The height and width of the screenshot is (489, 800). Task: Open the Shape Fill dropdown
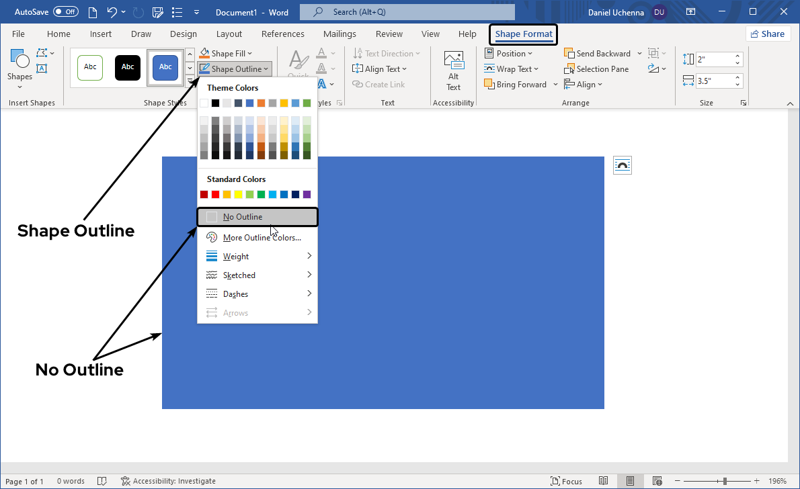point(227,54)
